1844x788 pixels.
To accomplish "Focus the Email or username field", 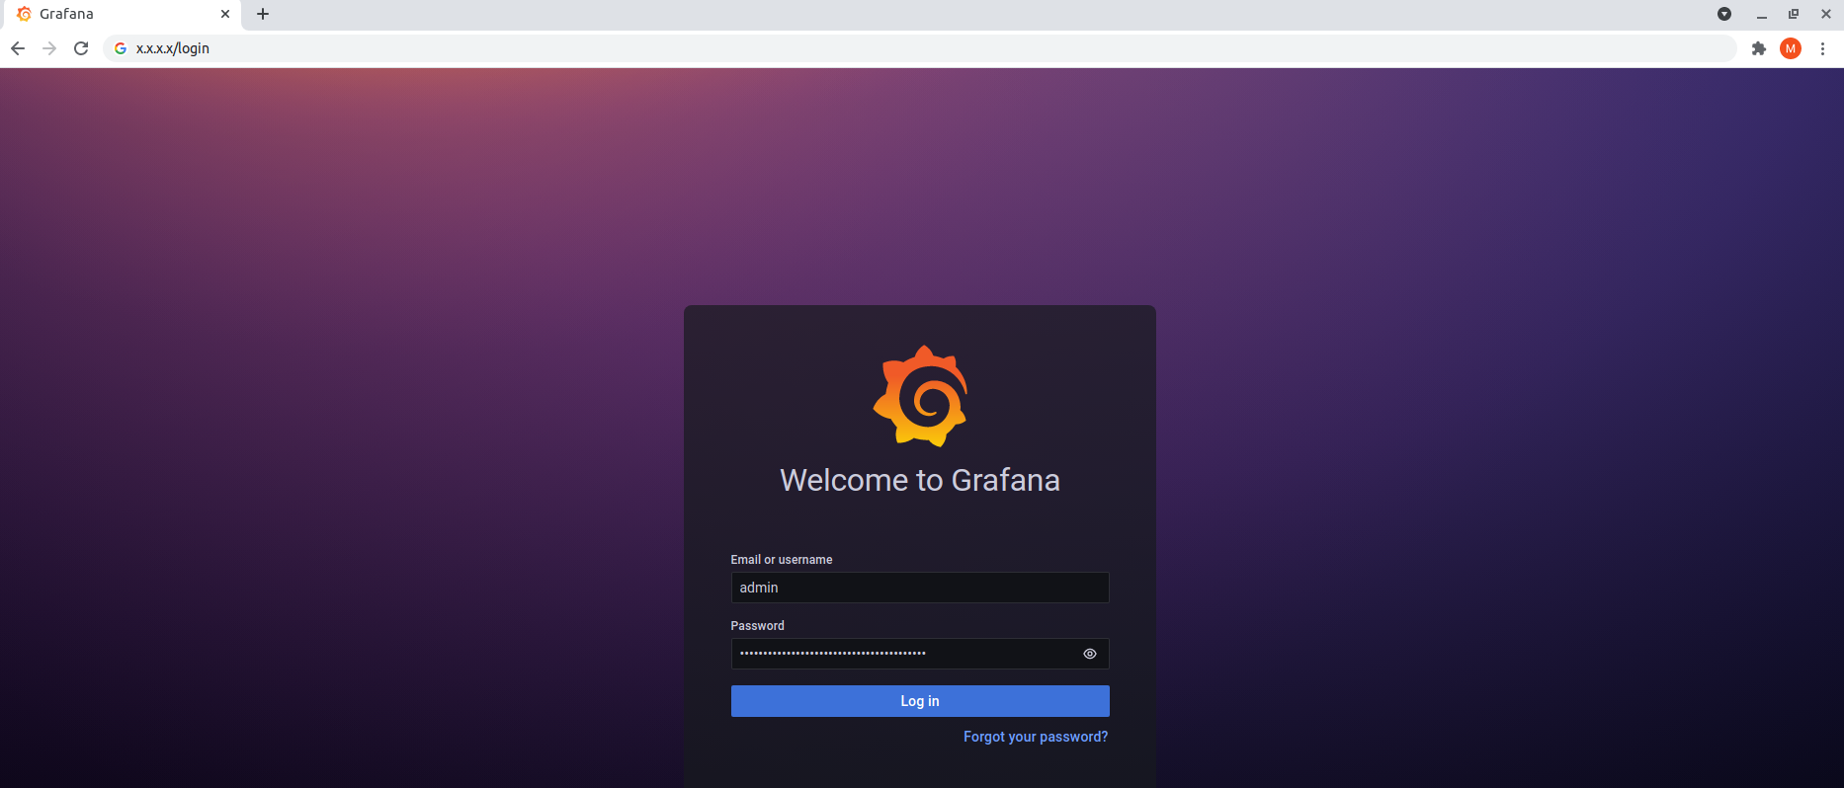I will point(920,588).
